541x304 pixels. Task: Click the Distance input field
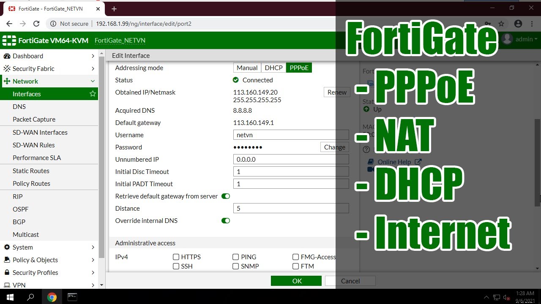tap(291, 209)
